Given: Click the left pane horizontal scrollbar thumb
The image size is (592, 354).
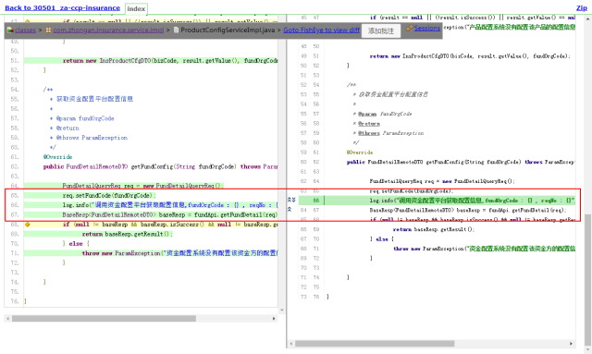Looking at the screenshot, I should (x=104, y=319).
